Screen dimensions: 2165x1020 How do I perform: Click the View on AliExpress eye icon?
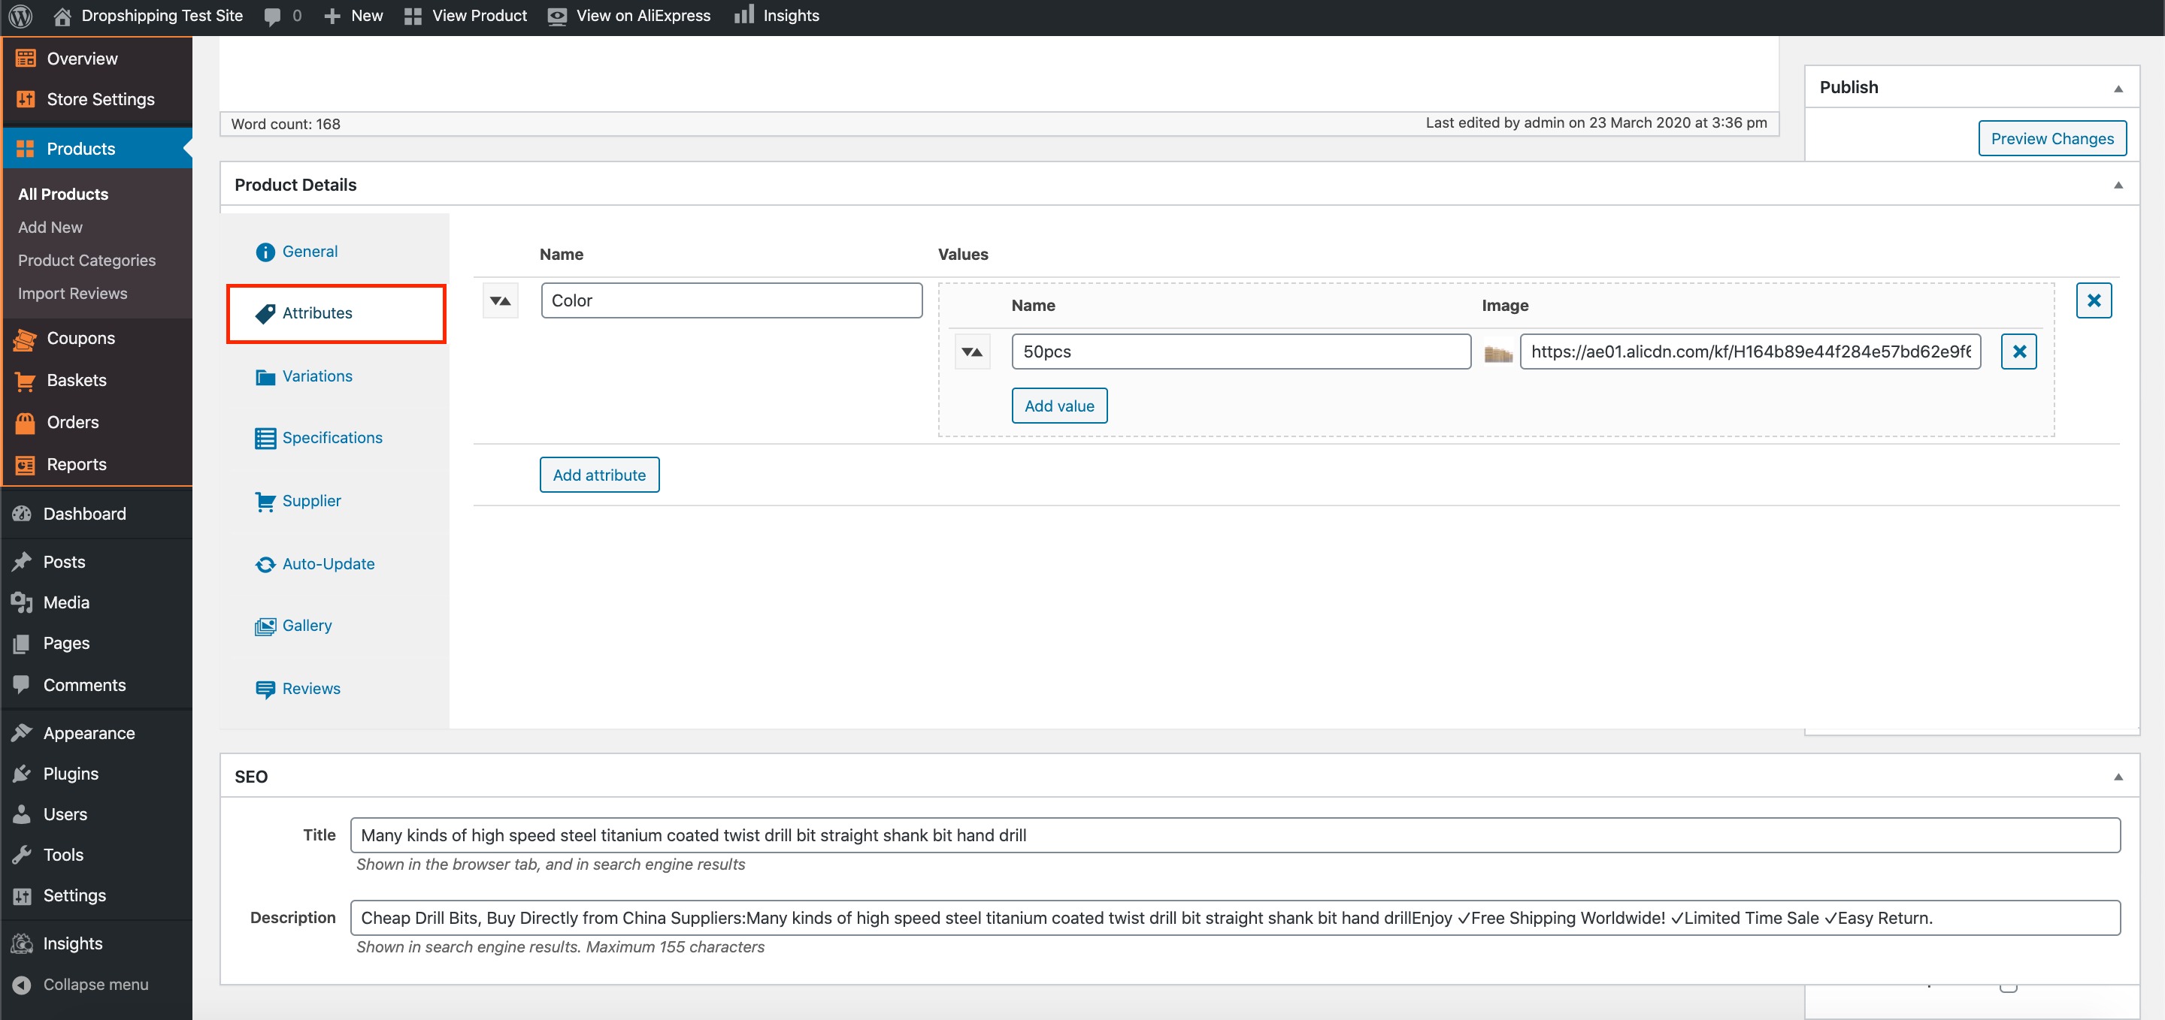click(556, 16)
